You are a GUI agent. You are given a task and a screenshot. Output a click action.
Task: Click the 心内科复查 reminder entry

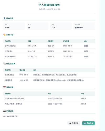click(x=14, y=99)
